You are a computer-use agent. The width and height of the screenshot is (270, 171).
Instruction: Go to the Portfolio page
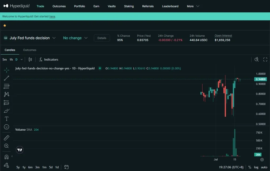[80, 6]
